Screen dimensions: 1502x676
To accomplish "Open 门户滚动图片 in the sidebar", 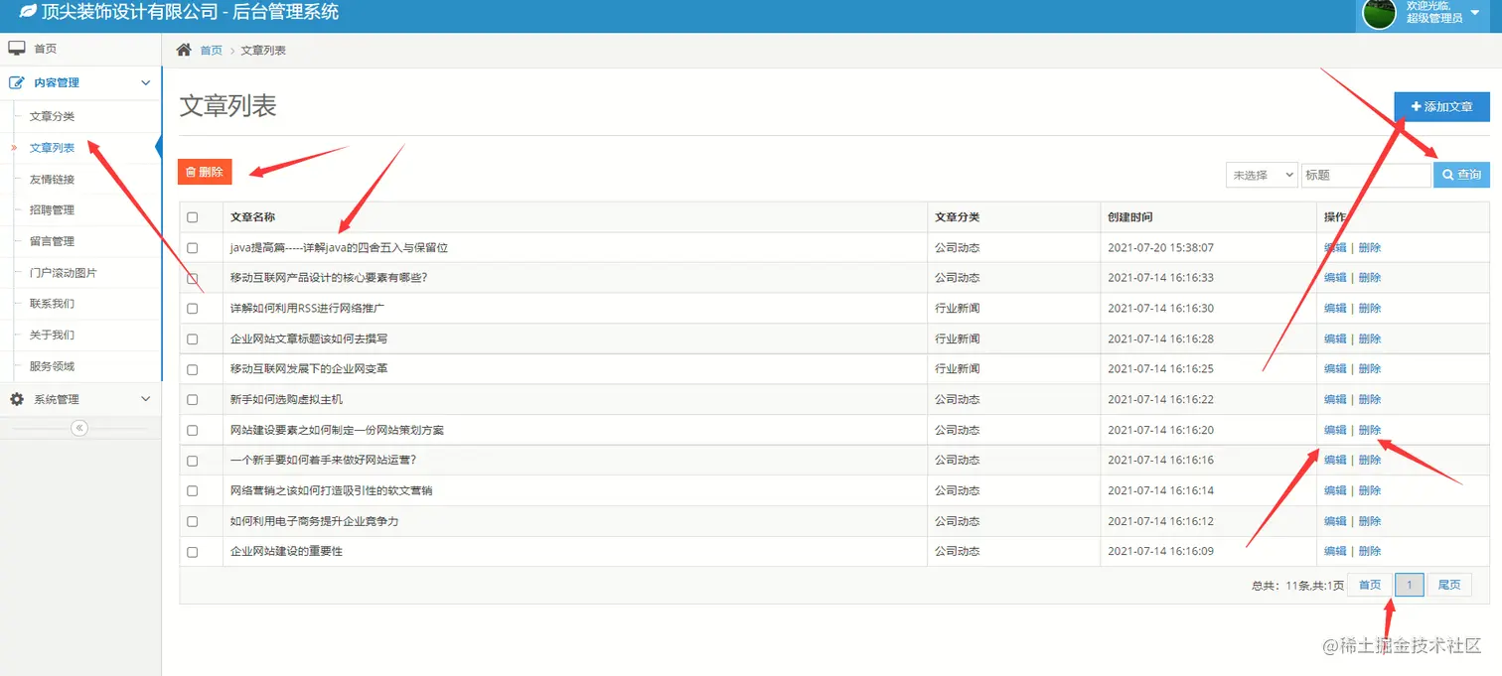I will tap(64, 273).
